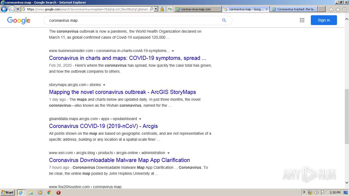The height and width of the screenshot is (196, 349).
Task: Go forward with the IE forward arrow
Action: (x=12, y=9)
